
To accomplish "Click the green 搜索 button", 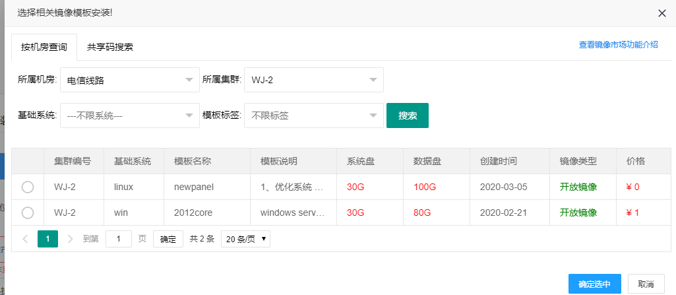I will (408, 115).
